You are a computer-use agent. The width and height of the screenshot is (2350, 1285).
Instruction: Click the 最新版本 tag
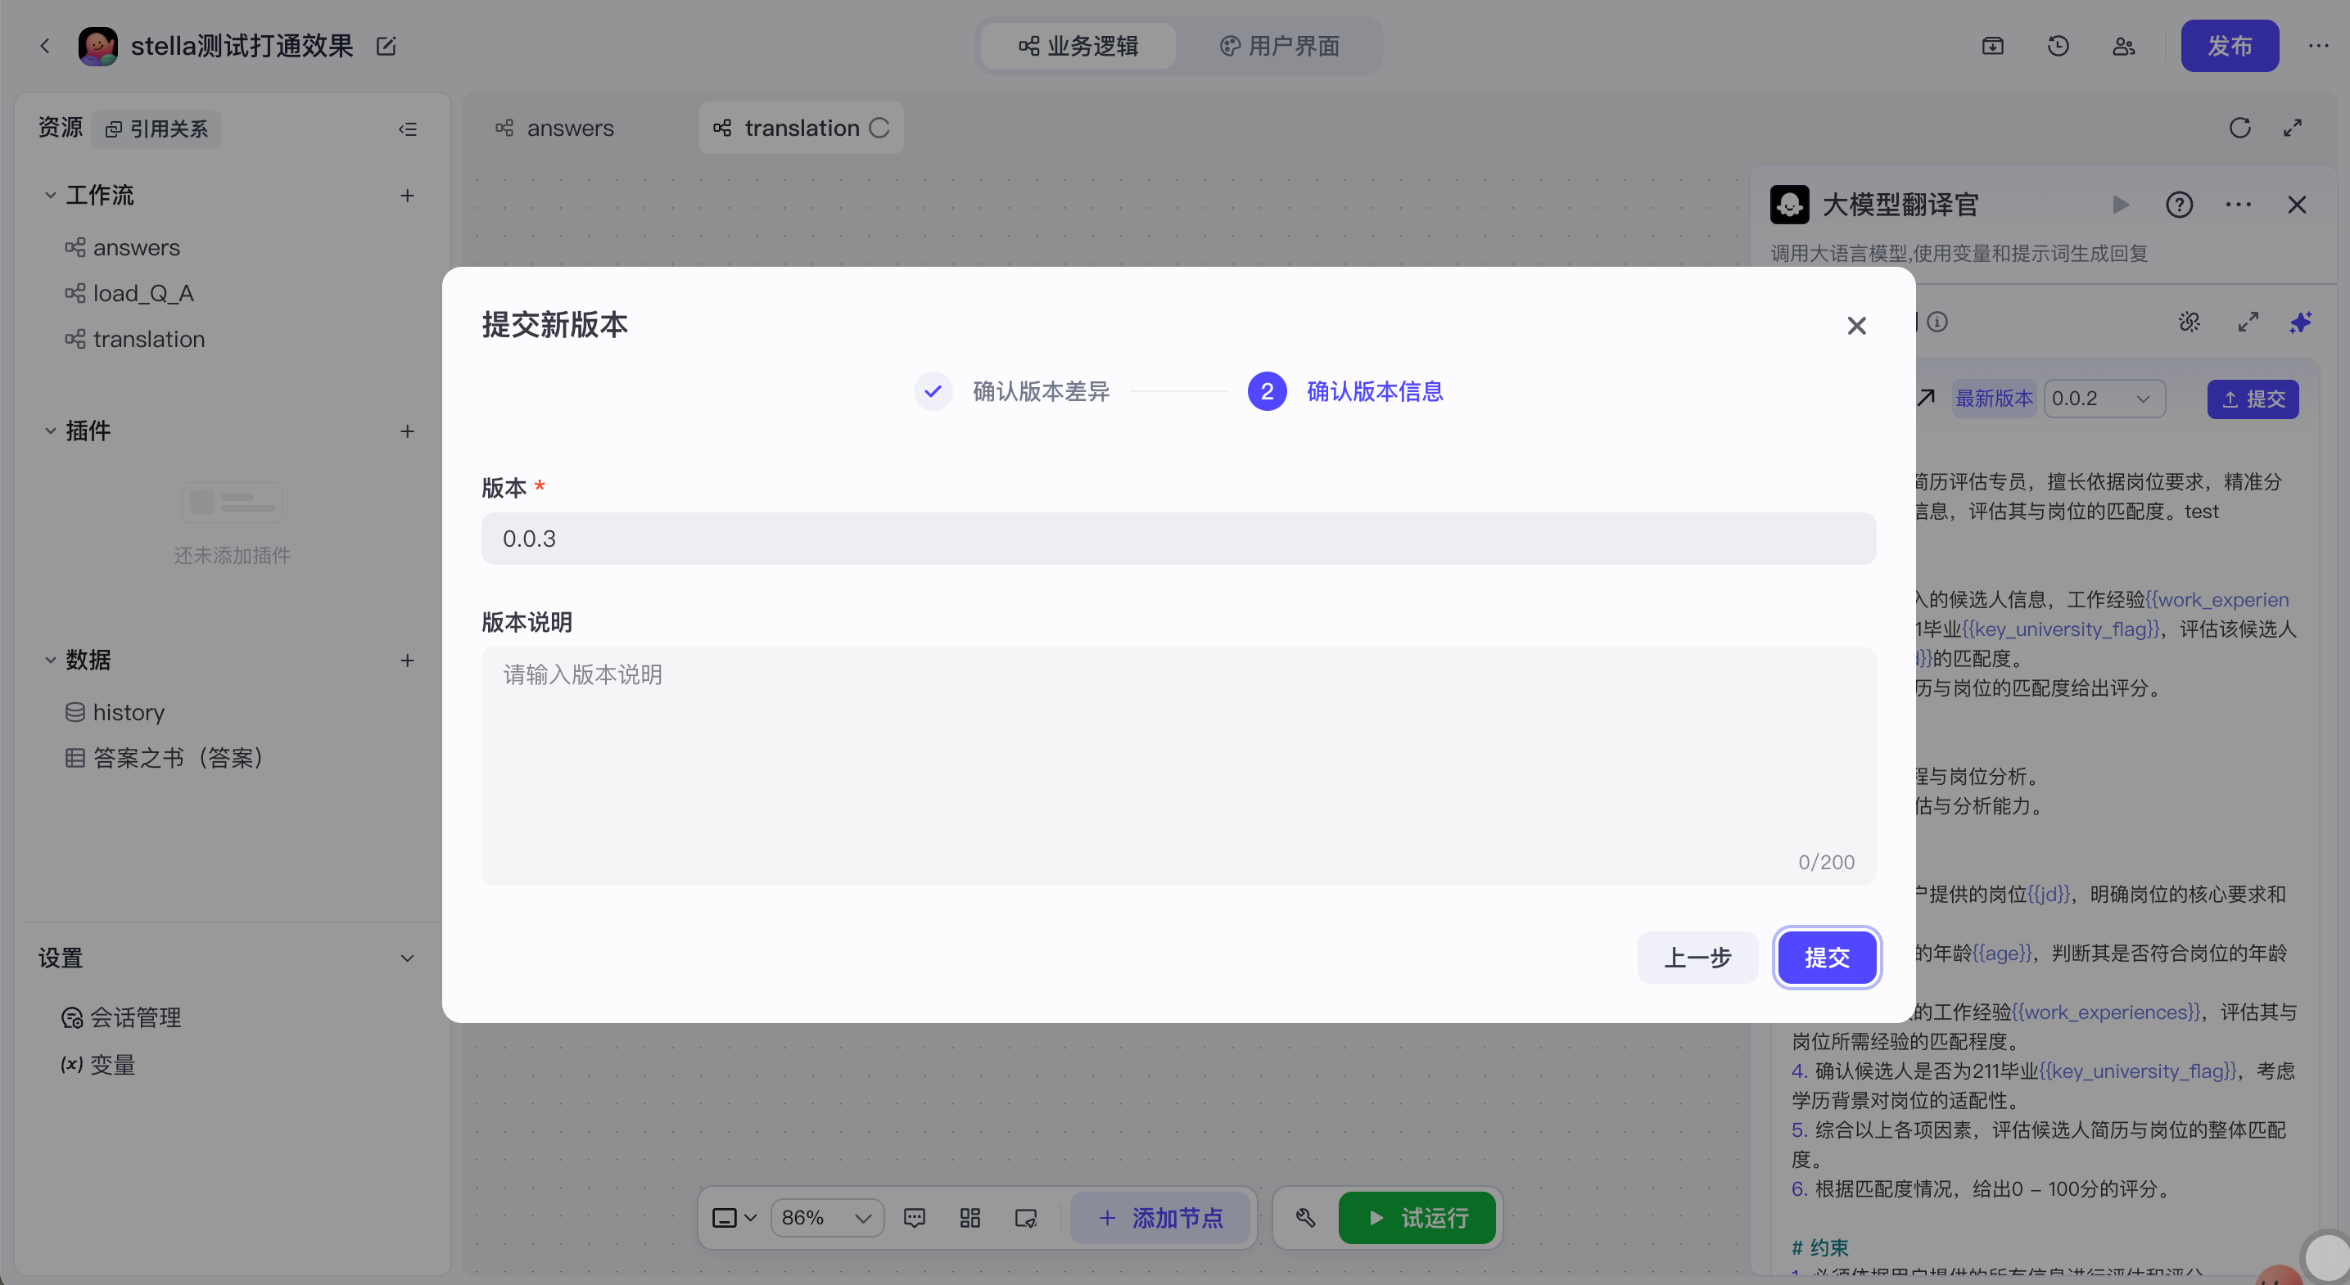pyautogui.click(x=1993, y=399)
